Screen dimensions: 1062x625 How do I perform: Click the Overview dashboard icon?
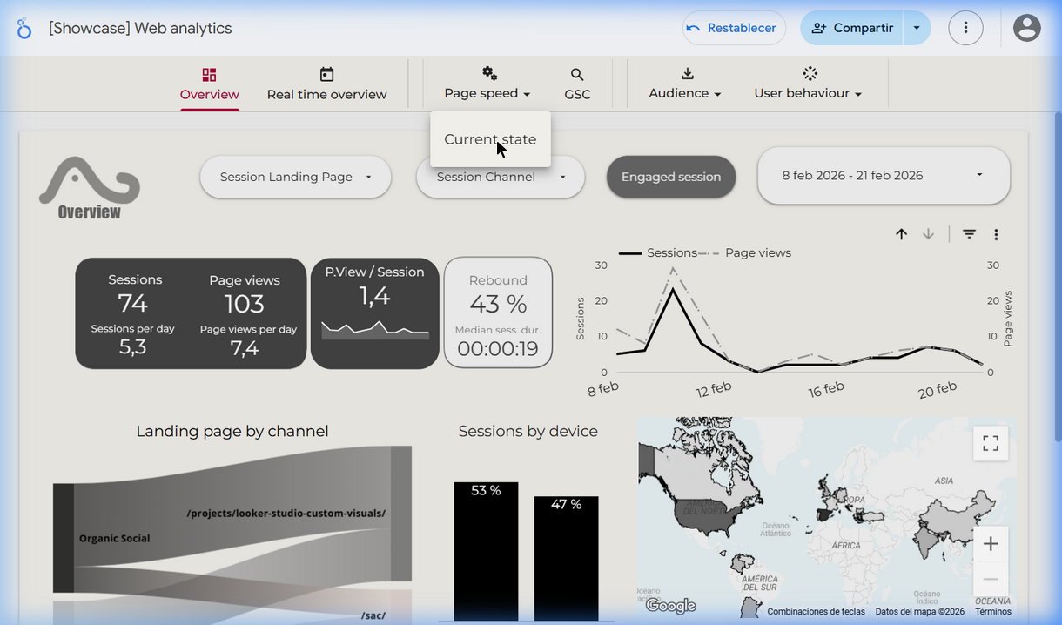click(x=209, y=75)
